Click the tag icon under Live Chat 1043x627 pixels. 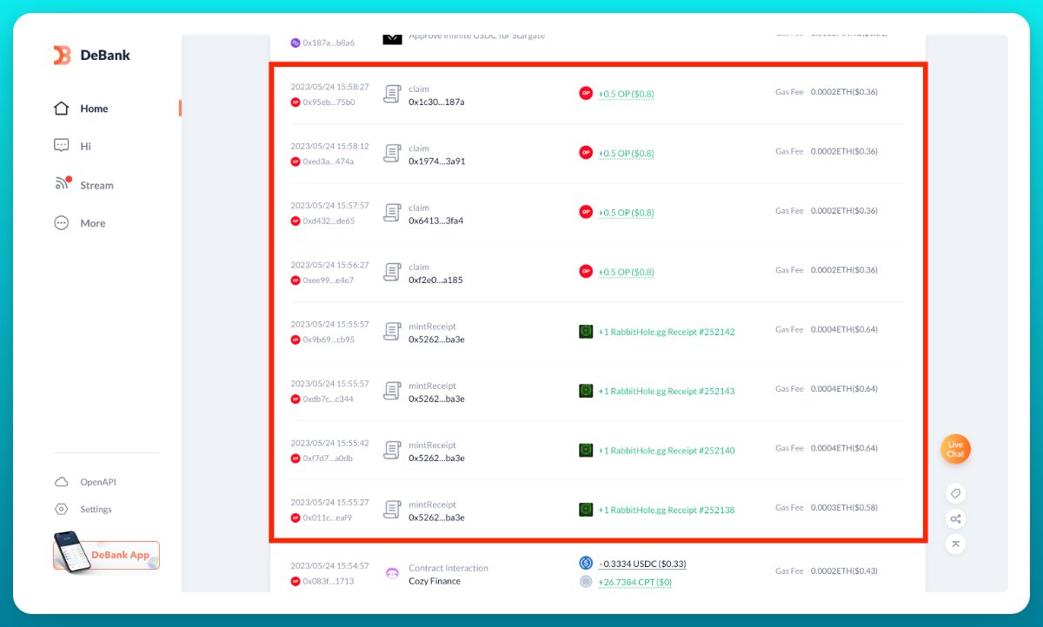[955, 493]
